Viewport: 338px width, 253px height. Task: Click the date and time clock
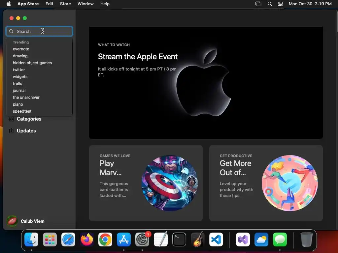pos(310,4)
